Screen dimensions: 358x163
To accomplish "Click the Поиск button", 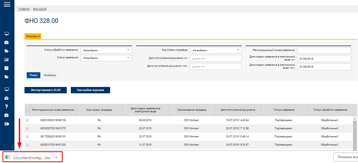I will 33,75.
